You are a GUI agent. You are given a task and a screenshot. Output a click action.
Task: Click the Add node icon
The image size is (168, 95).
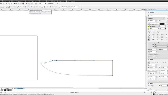(x=7, y=7)
